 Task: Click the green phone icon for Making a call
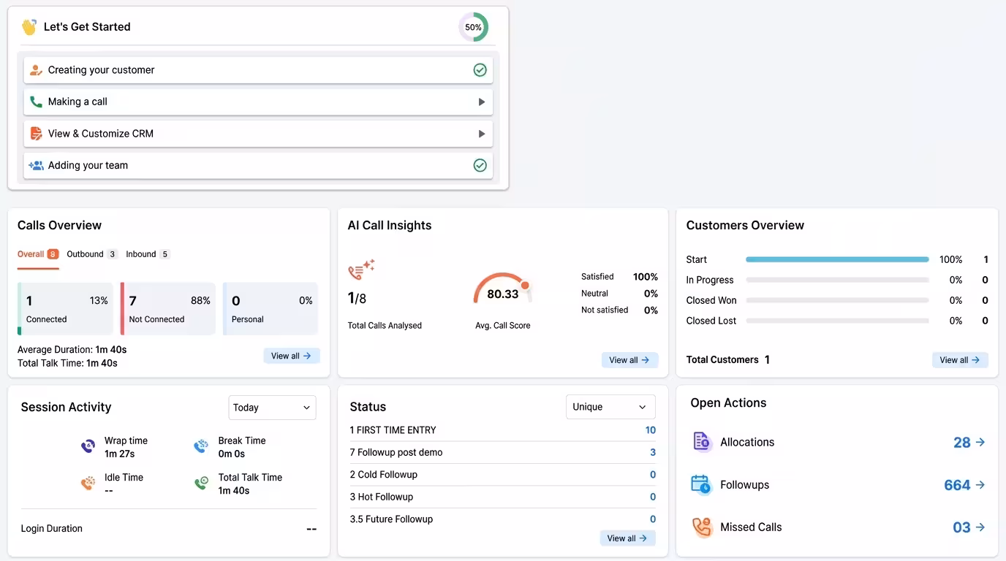pyautogui.click(x=36, y=102)
